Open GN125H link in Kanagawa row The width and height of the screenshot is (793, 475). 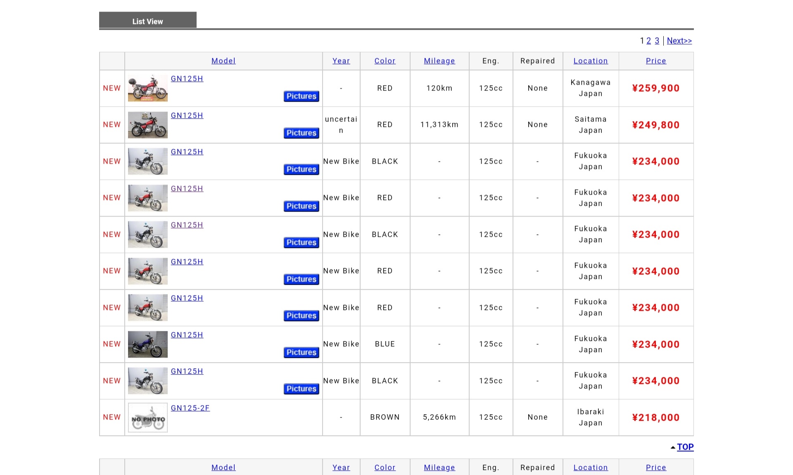187,79
